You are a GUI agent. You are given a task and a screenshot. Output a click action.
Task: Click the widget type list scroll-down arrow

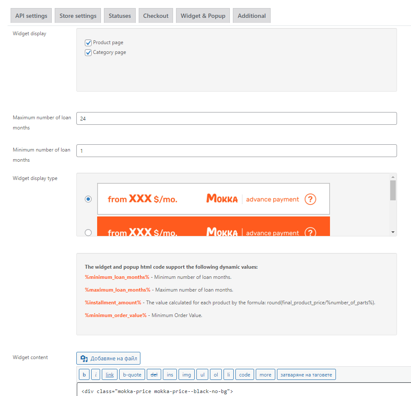point(393,232)
